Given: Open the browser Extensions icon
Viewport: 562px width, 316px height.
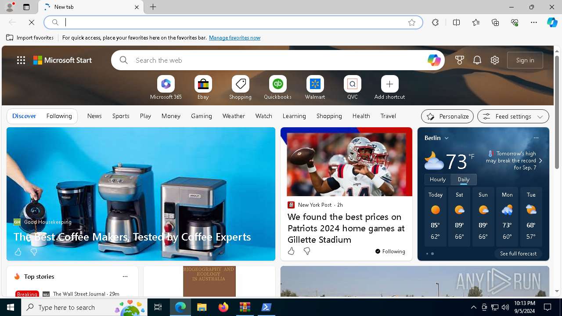Looking at the screenshot, I should point(435,22).
